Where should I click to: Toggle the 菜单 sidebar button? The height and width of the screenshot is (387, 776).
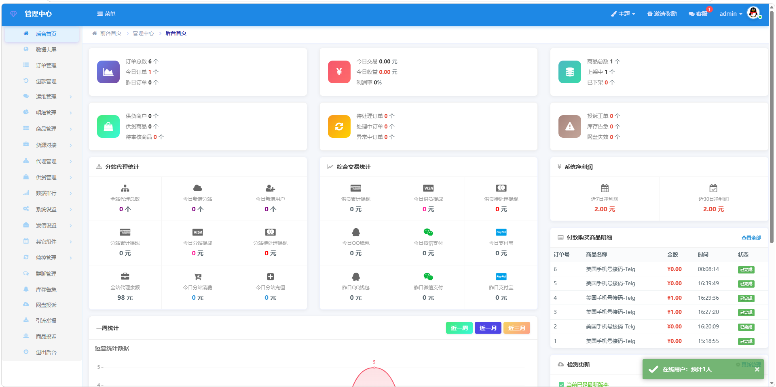coord(106,14)
